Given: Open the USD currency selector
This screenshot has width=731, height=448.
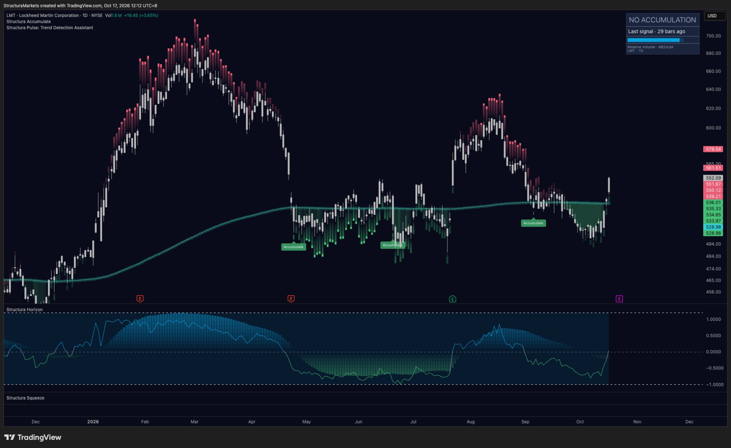Looking at the screenshot, I should click(x=715, y=16).
